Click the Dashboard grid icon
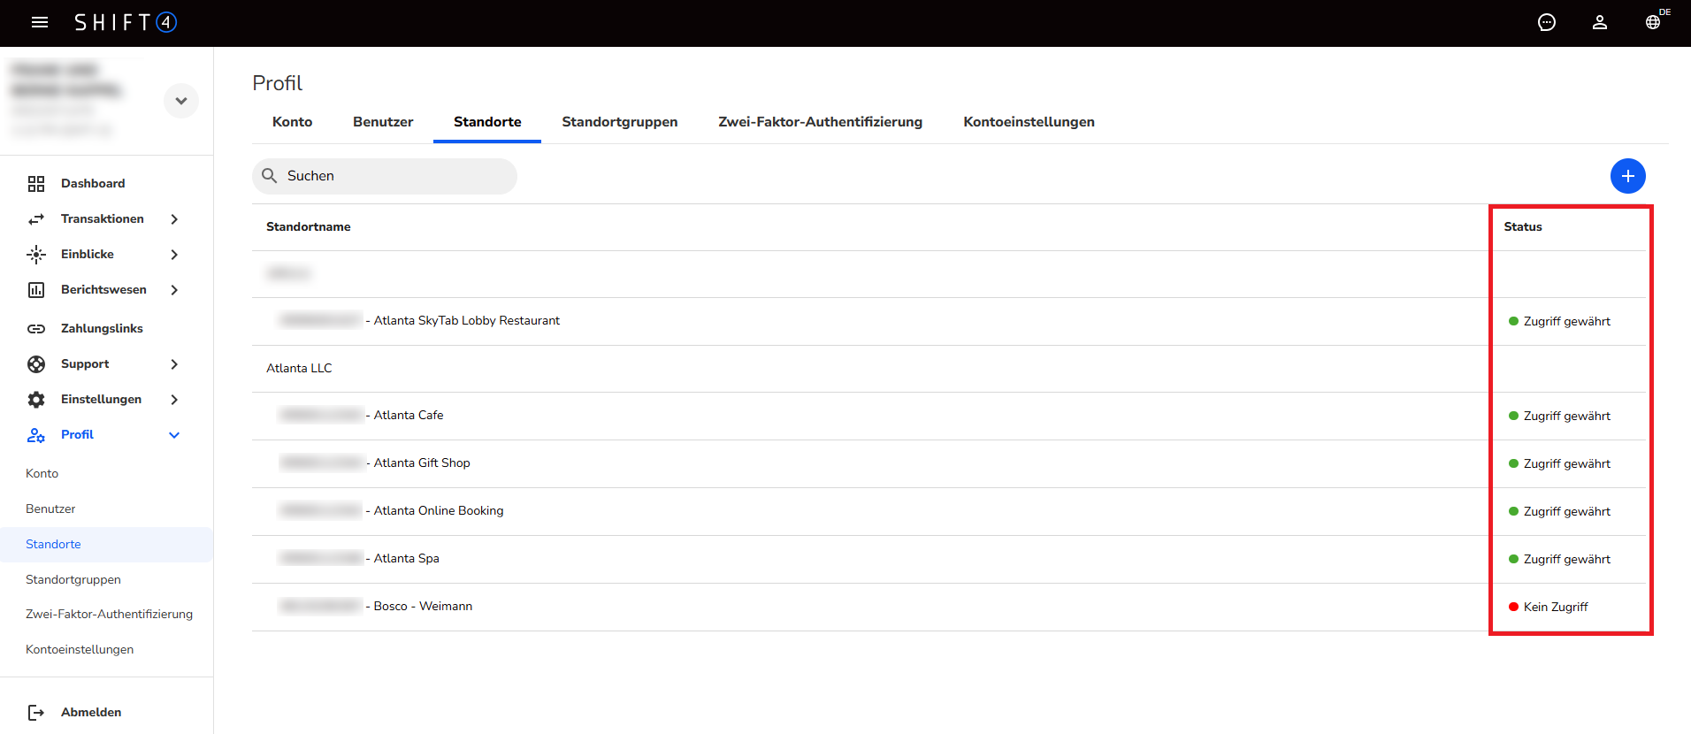The image size is (1691, 734). (x=36, y=183)
